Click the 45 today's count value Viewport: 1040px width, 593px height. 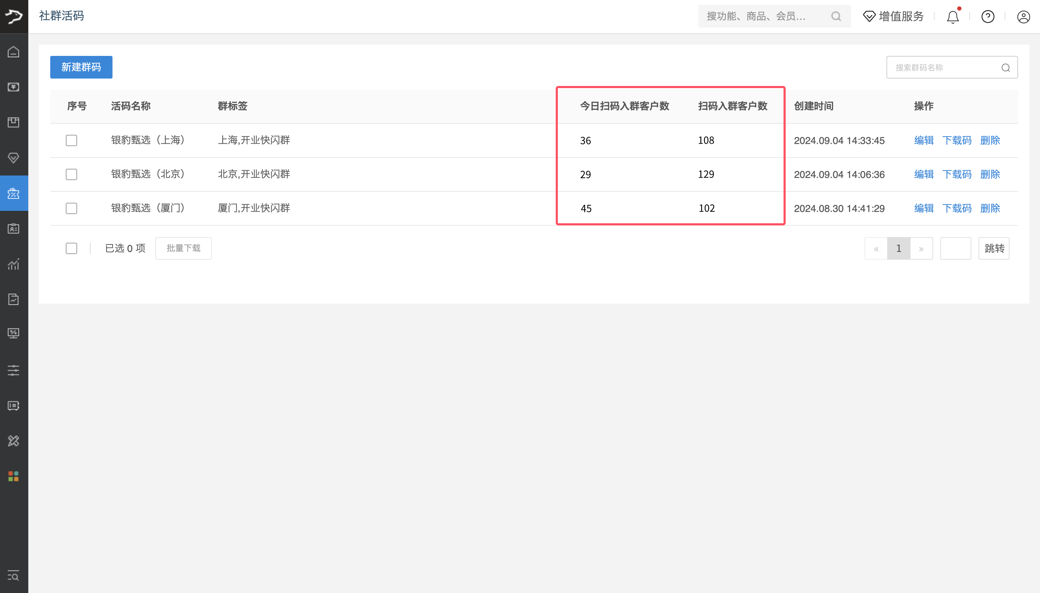pyautogui.click(x=586, y=208)
